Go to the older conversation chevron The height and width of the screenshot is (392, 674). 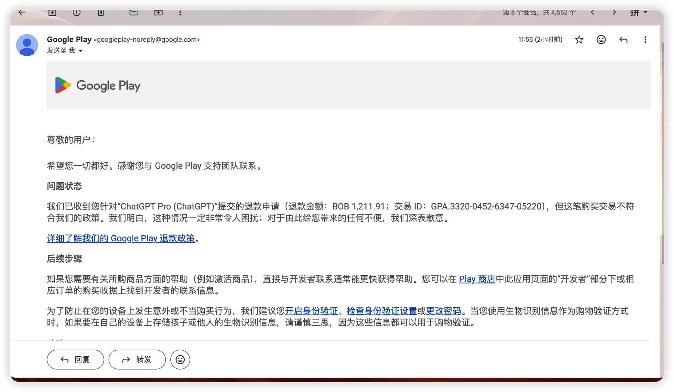tap(614, 13)
